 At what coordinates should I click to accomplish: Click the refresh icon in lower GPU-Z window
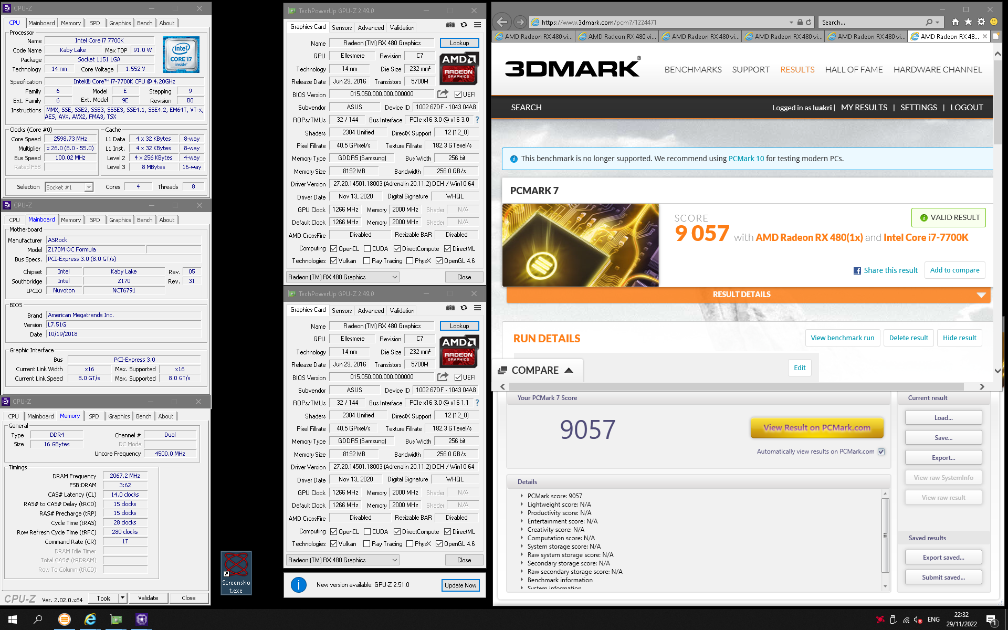[464, 308]
